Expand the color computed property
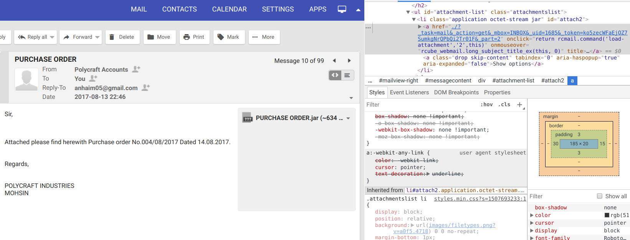 click(532, 215)
